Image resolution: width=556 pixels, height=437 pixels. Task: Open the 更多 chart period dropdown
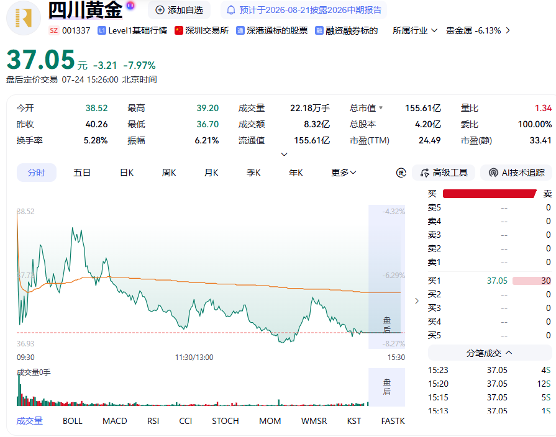[344, 173]
